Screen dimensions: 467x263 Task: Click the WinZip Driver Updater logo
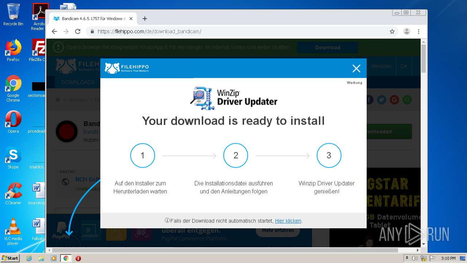[x=233, y=98]
